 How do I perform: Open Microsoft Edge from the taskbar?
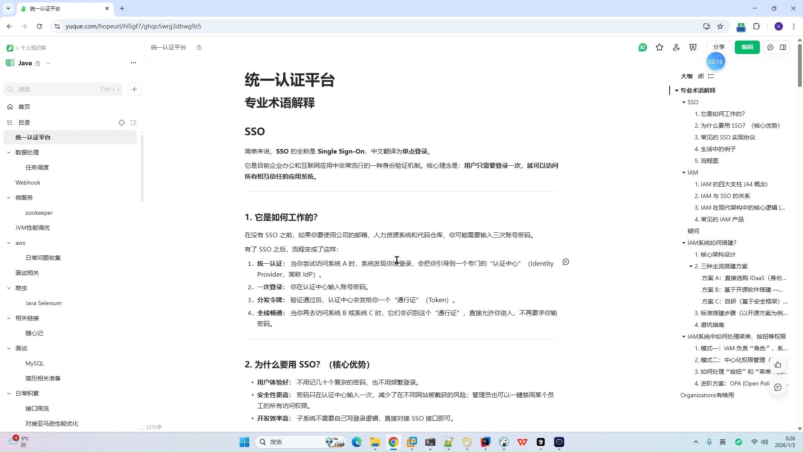click(356, 442)
